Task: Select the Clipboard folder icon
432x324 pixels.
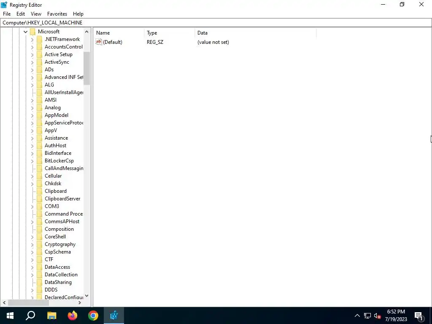Action: point(39,191)
